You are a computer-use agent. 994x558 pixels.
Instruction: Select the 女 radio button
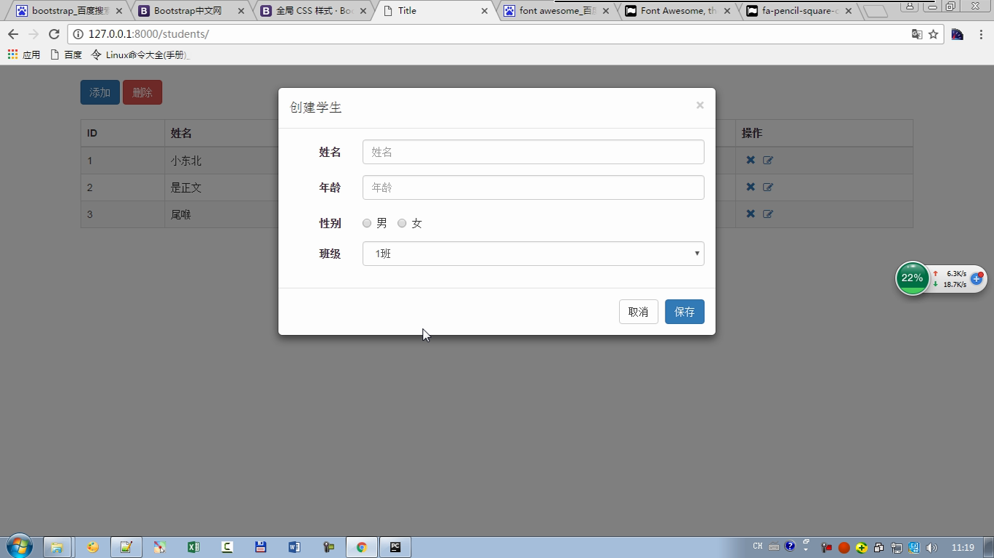402,223
